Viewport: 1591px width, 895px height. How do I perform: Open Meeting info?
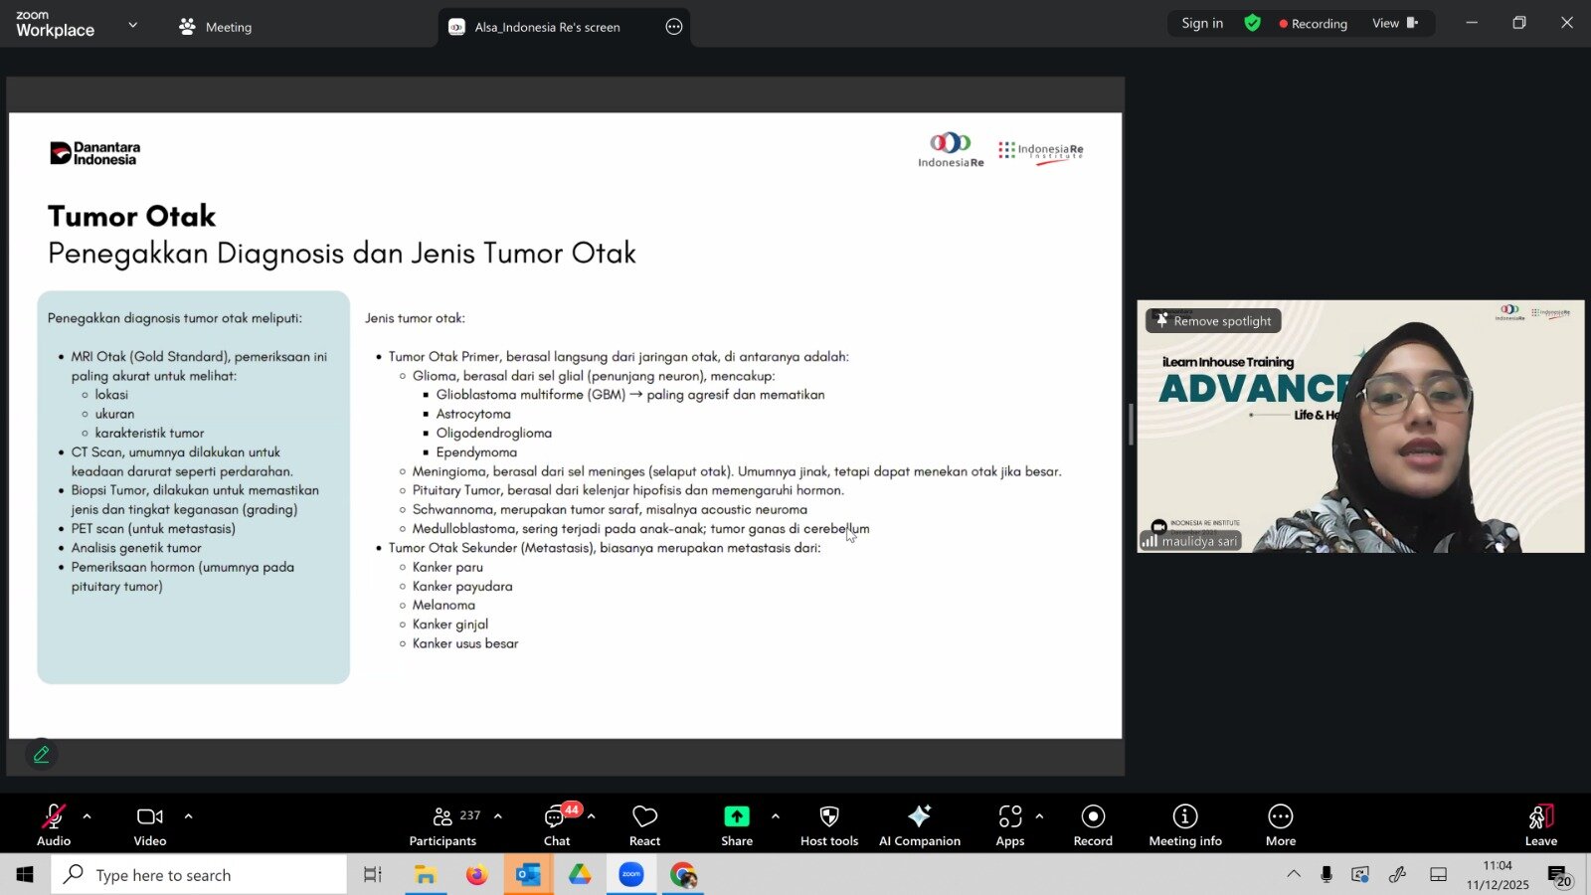click(x=1184, y=825)
